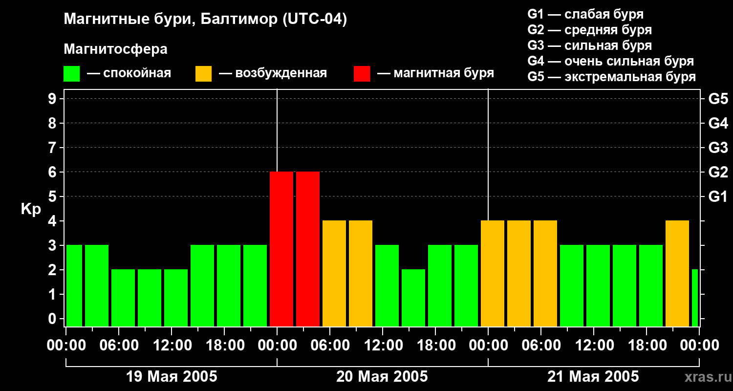Click the 'G3 — сильная буря' description
733x391 pixels.
[589, 45]
